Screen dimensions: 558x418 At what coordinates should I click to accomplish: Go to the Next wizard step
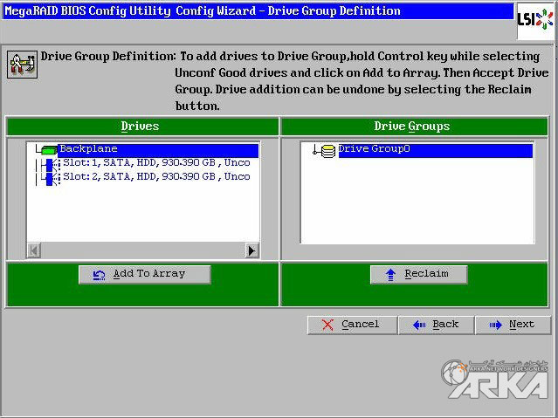pos(512,325)
